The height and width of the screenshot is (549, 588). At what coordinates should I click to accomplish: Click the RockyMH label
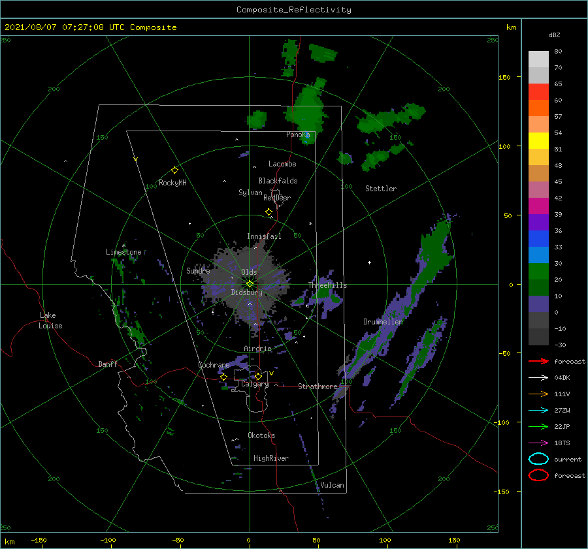(x=172, y=183)
